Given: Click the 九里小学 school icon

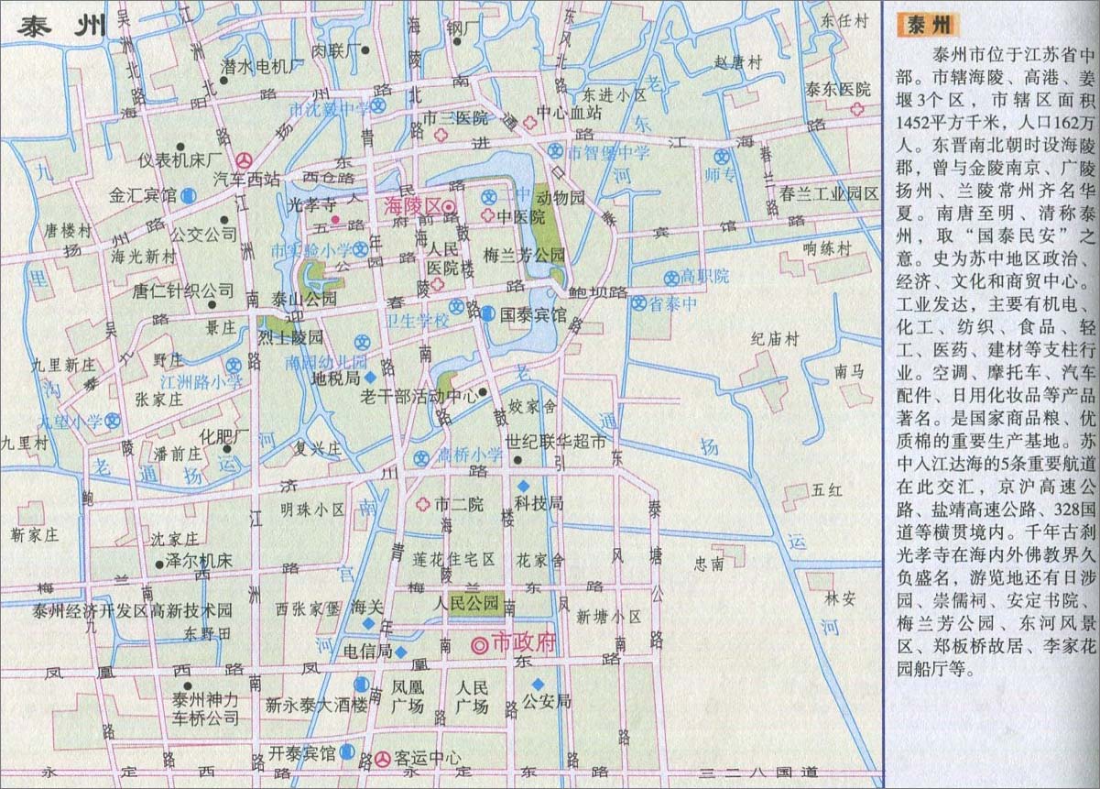Looking at the screenshot, I should pos(113,421).
